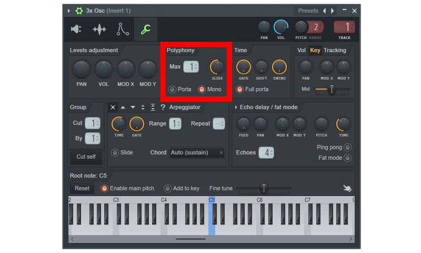The width and height of the screenshot is (421, 253).
Task: Click the Polyphony Max value field
Action: coord(191,67)
